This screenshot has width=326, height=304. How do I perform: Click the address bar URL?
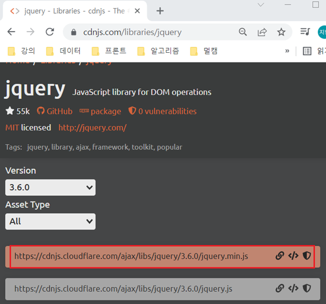coord(132,32)
